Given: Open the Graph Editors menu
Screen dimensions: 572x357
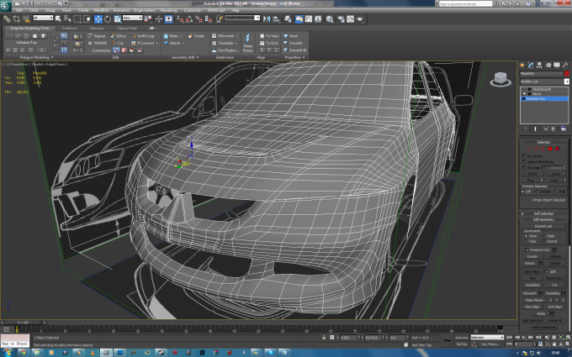Looking at the screenshot, I should [145, 10].
